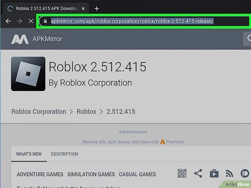
Task: Open the search icon in site header
Action: [248, 39]
